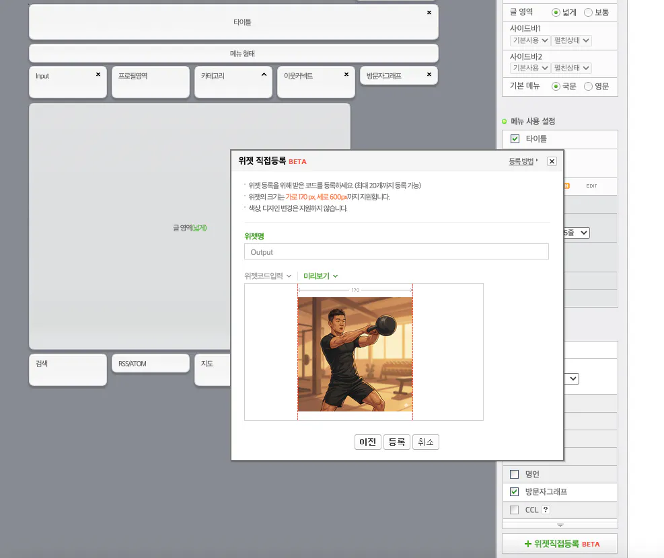Open the partly hidden dropdown above 명언
The width and height of the screenshot is (664, 558).
pyautogui.click(x=572, y=378)
